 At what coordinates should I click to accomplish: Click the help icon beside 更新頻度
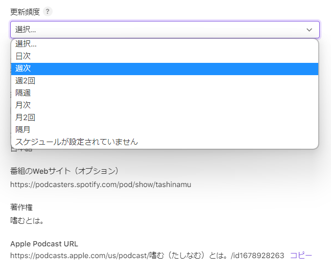click(48, 11)
